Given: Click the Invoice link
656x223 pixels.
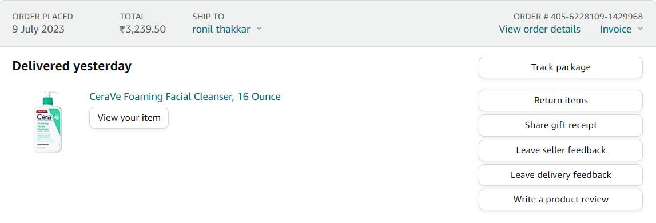Looking at the screenshot, I should [615, 29].
